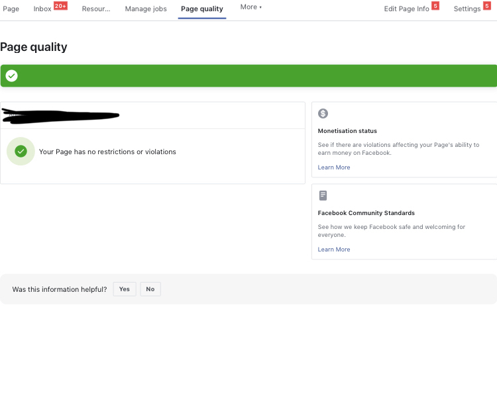The width and height of the screenshot is (497, 405).
Task: Click the notification badge on Edit Page Info
Action: (x=435, y=6)
